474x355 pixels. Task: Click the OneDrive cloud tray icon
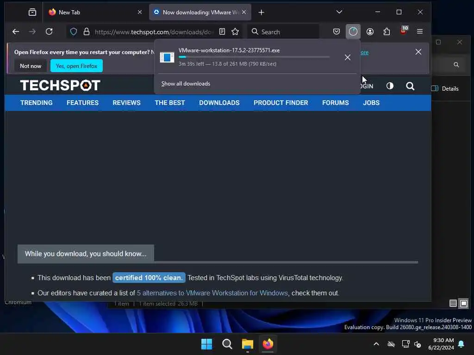pos(391,344)
